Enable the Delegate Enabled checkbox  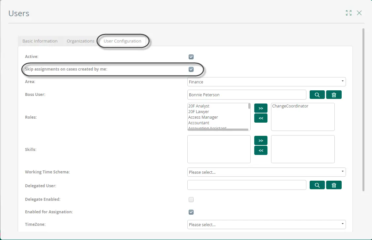tap(191, 199)
